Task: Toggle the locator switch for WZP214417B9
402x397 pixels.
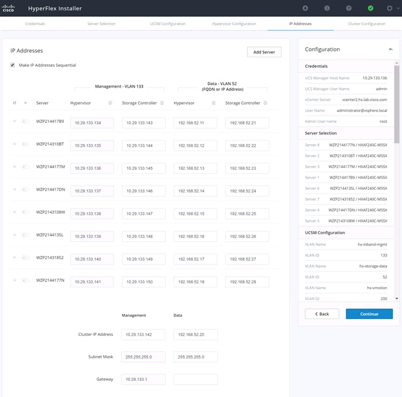Action: (x=25, y=121)
